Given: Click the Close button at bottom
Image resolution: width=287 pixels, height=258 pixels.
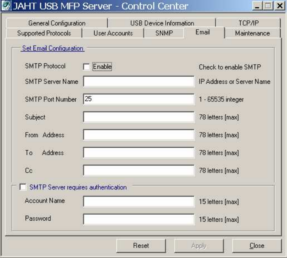Looking at the screenshot, I should tap(257, 245).
